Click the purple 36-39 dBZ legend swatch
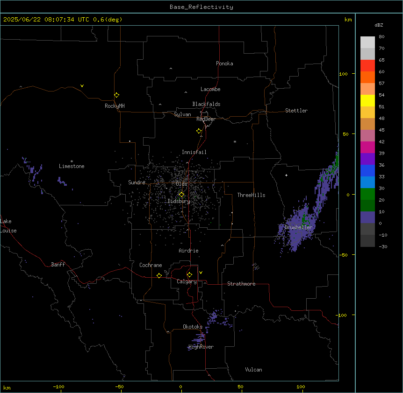 (x=367, y=159)
